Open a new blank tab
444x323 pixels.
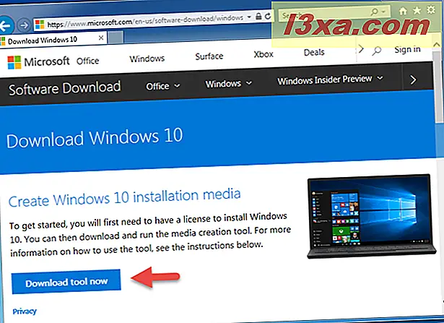[x=116, y=37]
